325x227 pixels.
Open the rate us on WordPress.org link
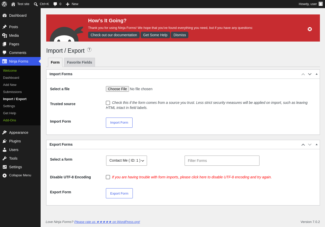[107, 222]
